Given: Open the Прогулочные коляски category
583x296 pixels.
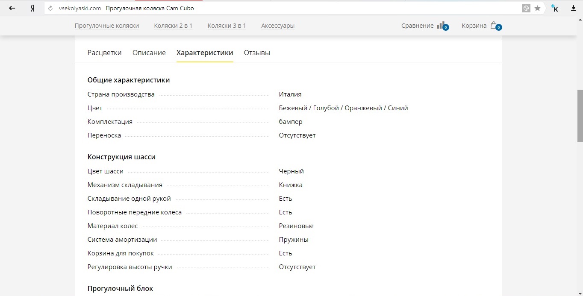Looking at the screenshot, I should pos(107,26).
